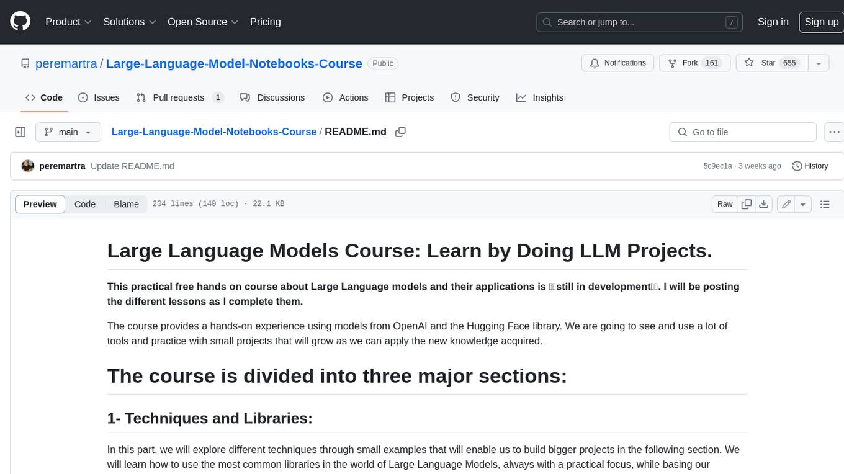The image size is (844, 474).
Task: Open commit 5c9ec1a hash link
Action: (717, 166)
